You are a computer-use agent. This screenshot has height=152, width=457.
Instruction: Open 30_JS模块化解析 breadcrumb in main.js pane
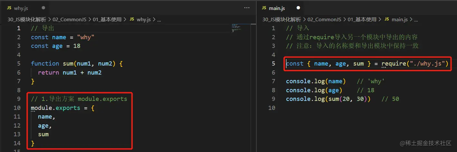pos(282,19)
